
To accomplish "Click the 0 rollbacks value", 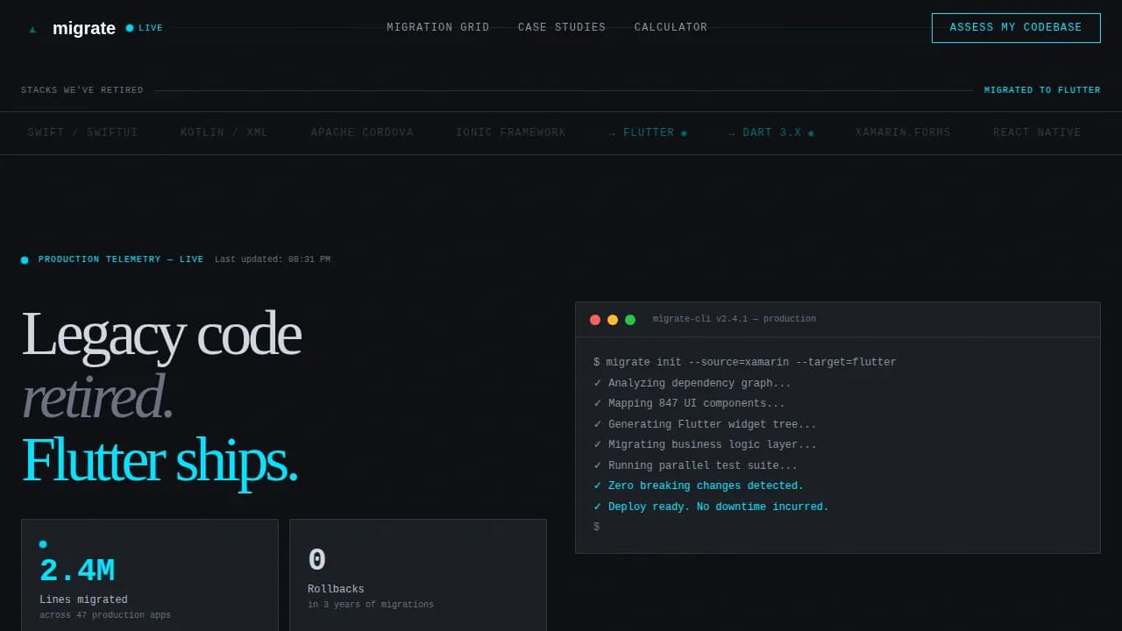I will pyautogui.click(x=317, y=561).
